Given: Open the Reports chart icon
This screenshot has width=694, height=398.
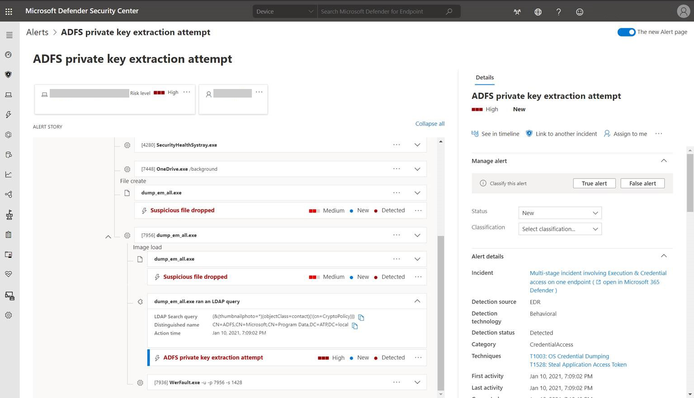Looking at the screenshot, I should coord(8,174).
